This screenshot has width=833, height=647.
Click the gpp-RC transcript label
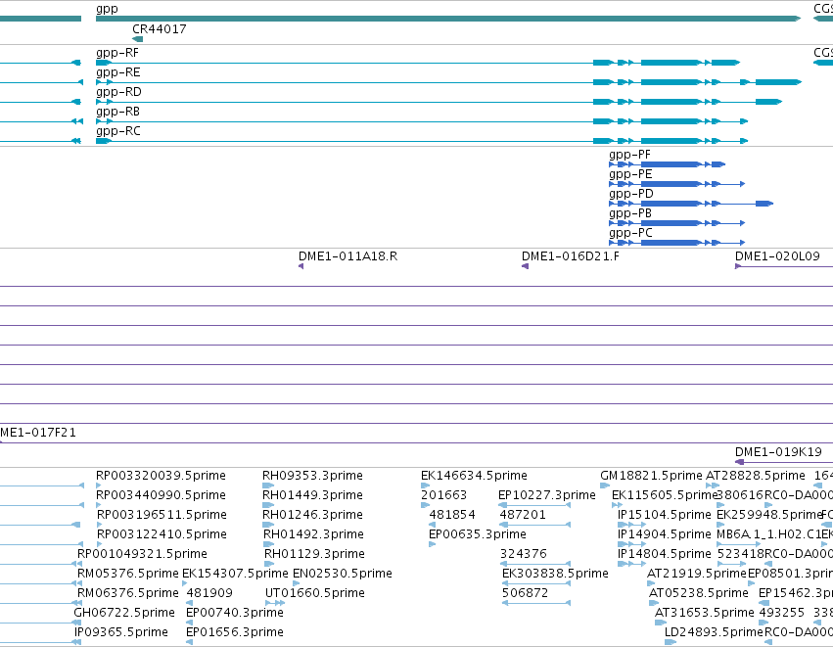pyautogui.click(x=117, y=131)
